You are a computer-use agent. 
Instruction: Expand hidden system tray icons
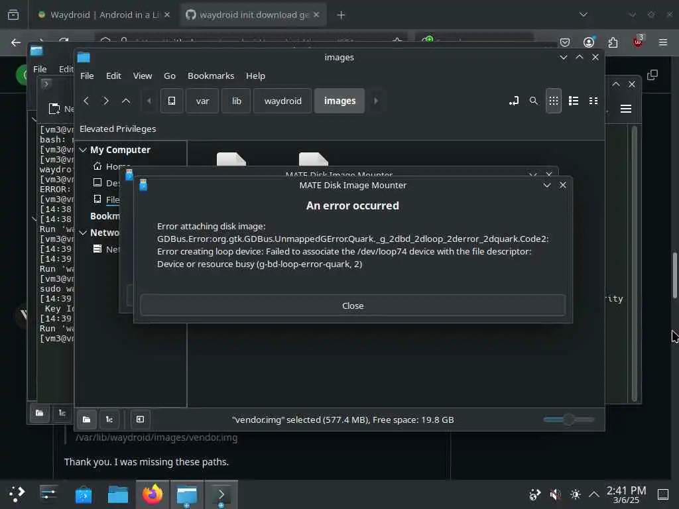[x=594, y=494]
